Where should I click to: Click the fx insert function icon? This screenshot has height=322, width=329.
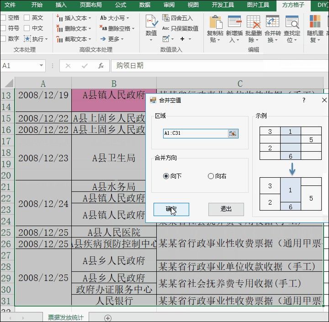pyautogui.click(x=101, y=66)
